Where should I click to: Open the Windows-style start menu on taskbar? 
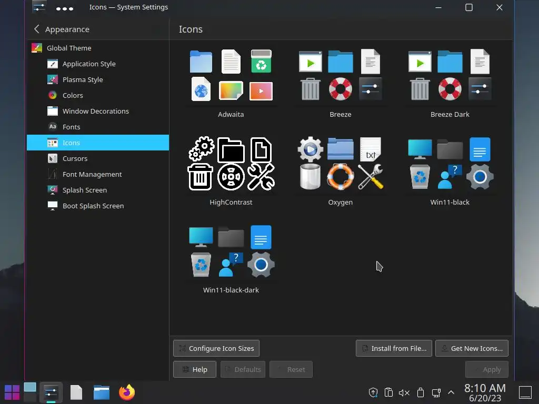[12, 392]
